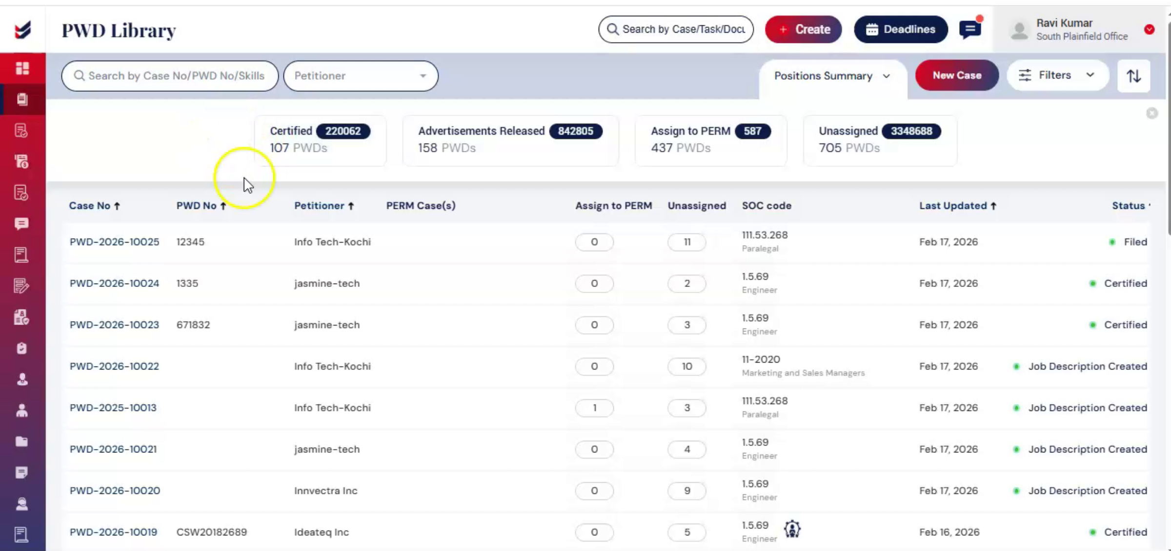1171x551 pixels.
Task: Click Unassigned count 9 for Innvectra Inc
Action: coord(686,491)
